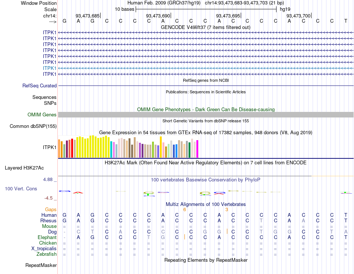
Task: Click the Sequences label under Publications
Action: tap(44, 97)
